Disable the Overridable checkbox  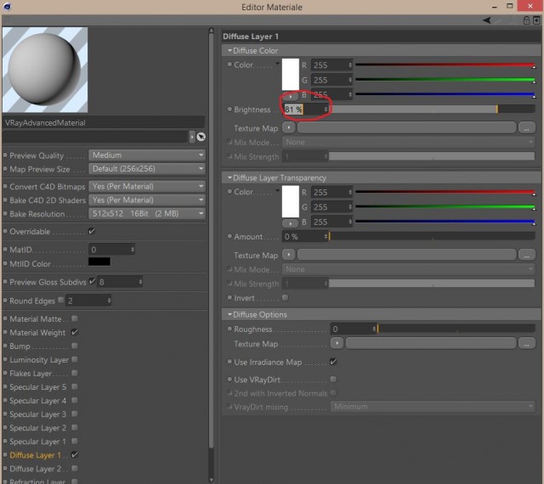(x=92, y=231)
